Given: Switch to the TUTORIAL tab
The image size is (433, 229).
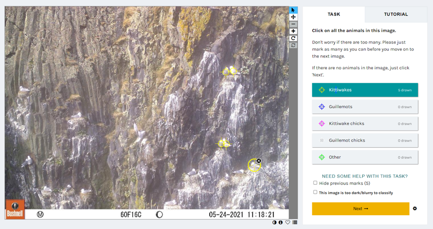Looking at the screenshot, I should [x=396, y=14].
